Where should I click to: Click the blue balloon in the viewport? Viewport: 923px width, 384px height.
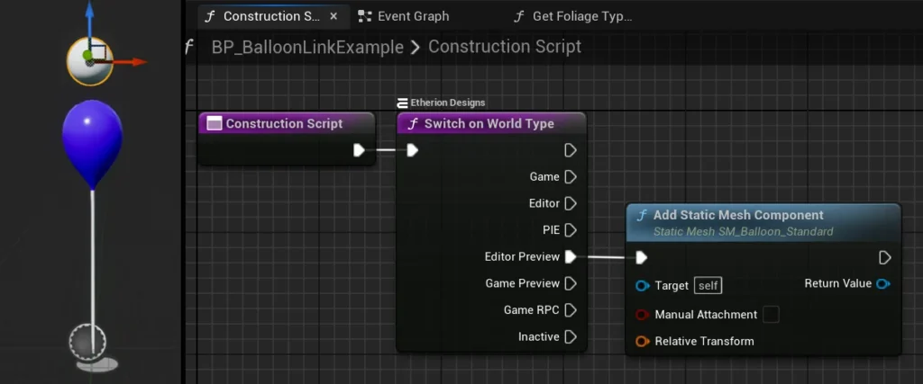92,137
